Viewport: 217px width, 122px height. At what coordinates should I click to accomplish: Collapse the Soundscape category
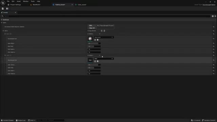pos(1,20)
